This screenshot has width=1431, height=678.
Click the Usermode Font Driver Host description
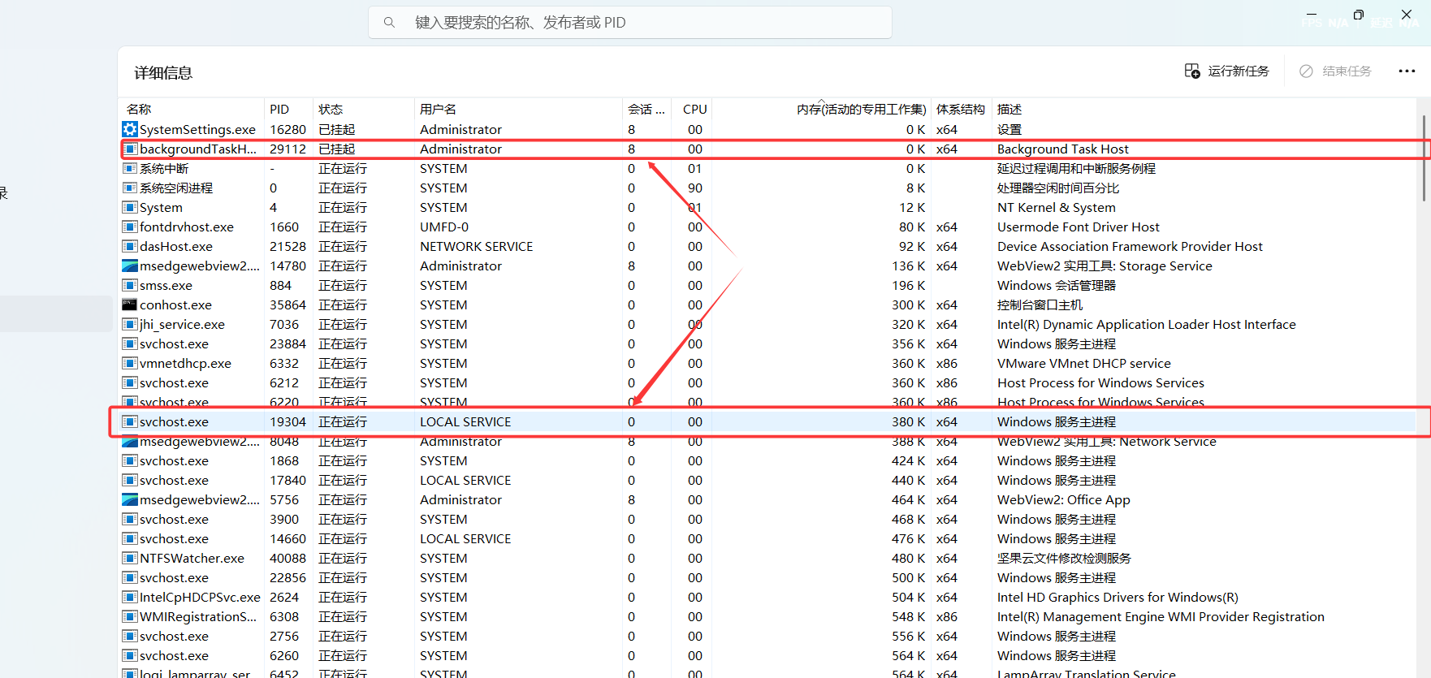pyautogui.click(x=1079, y=227)
